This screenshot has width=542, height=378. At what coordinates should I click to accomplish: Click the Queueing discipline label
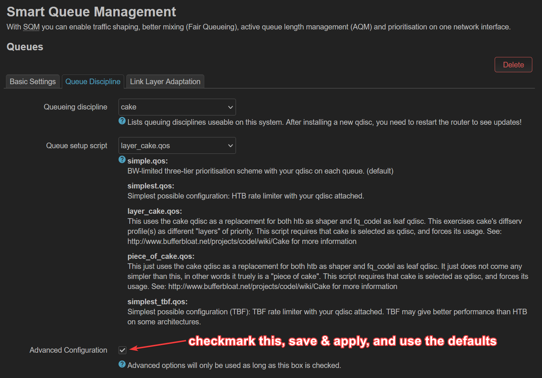(75, 107)
